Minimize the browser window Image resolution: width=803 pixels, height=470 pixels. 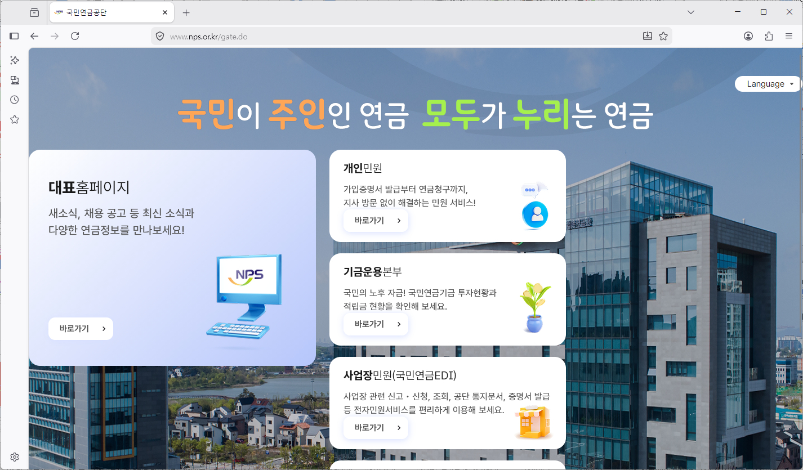point(738,12)
